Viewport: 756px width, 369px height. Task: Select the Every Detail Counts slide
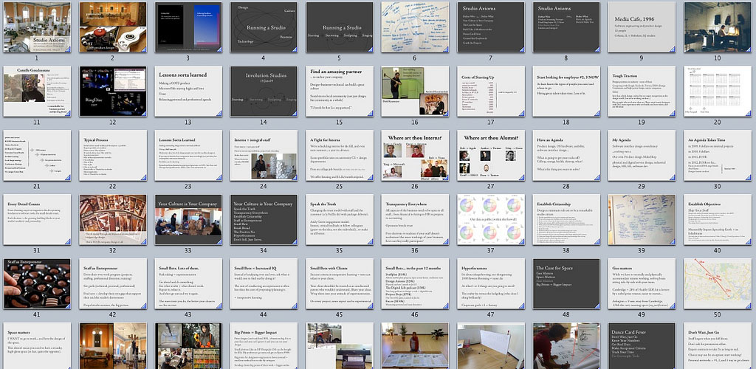[x=36, y=219]
